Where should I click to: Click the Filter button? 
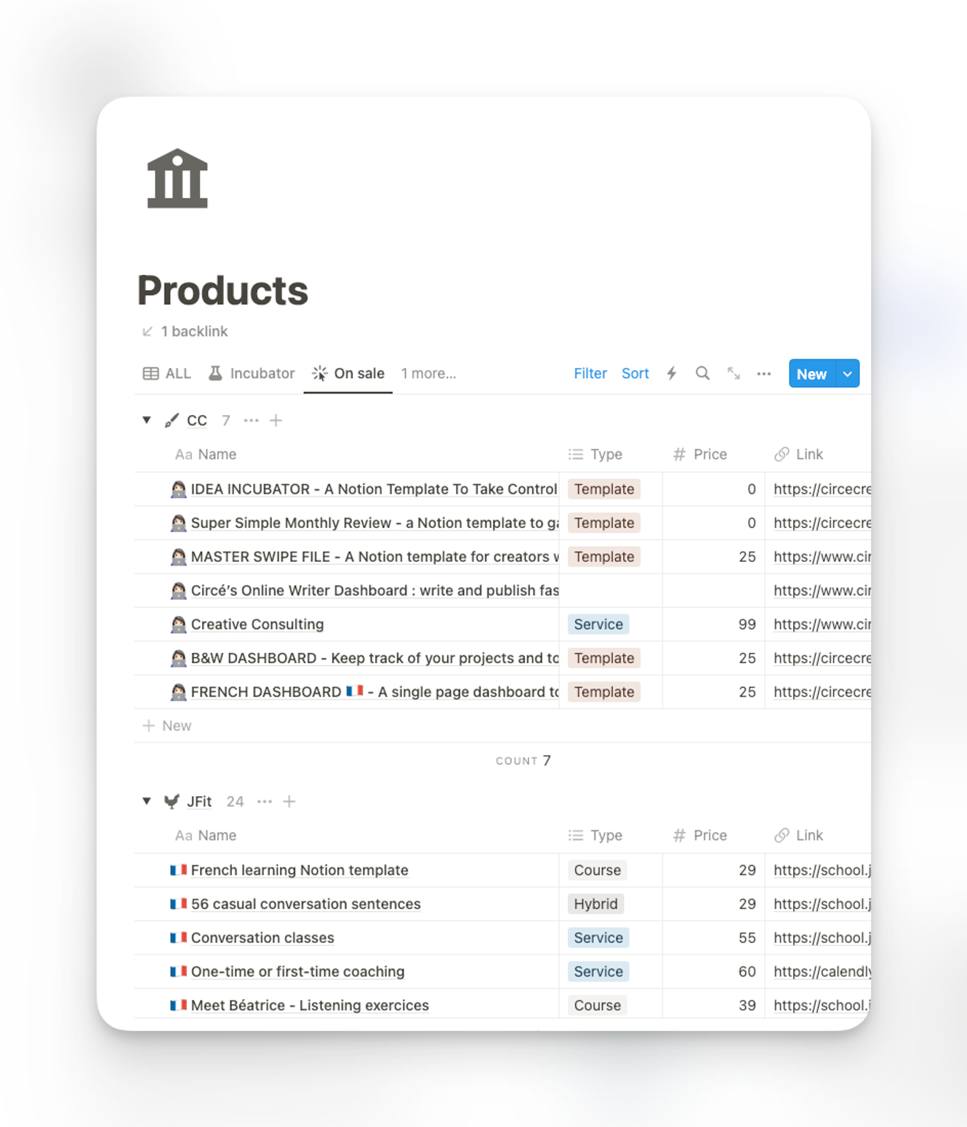(590, 374)
